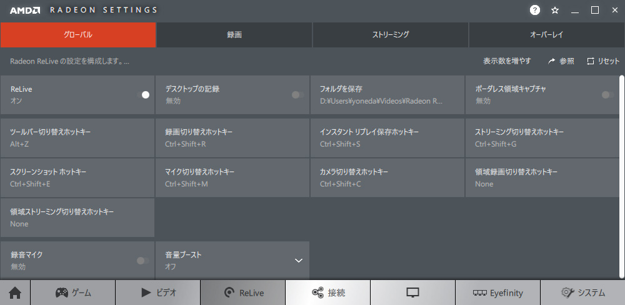Screen dimensions: 625x305
Task: Enable the 録音マイク toggle
Action: 143,261
